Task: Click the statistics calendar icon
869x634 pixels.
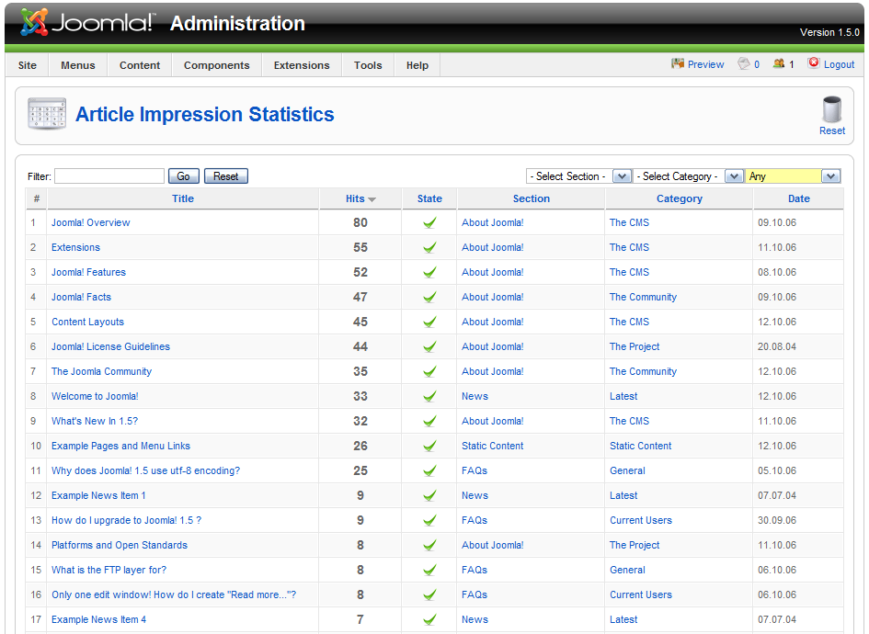Action: coord(47,114)
